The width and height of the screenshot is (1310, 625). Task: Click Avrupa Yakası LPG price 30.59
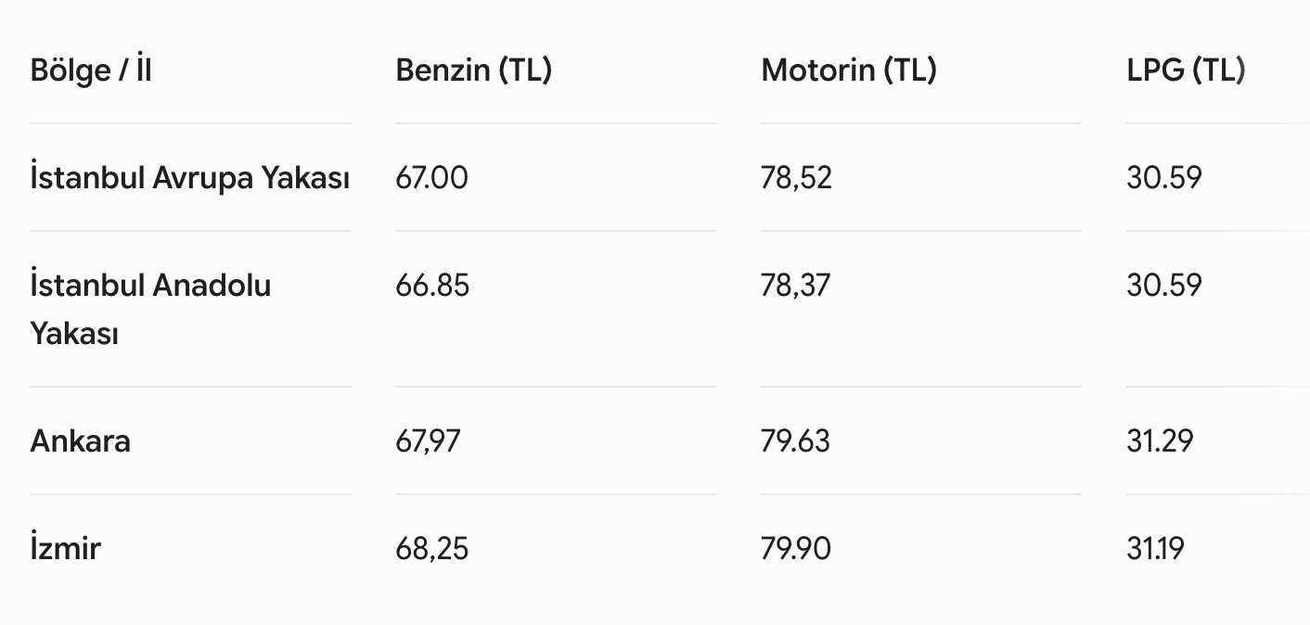point(1164,177)
